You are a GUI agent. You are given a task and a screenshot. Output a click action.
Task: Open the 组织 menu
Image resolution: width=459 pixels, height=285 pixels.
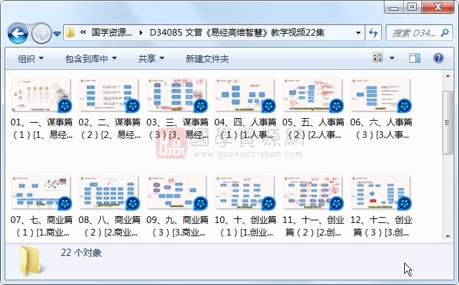point(31,59)
